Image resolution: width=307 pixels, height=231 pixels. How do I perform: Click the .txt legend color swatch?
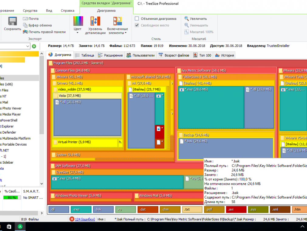click(192, 209)
